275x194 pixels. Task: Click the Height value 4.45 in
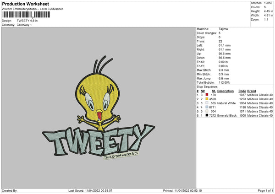[268, 11]
